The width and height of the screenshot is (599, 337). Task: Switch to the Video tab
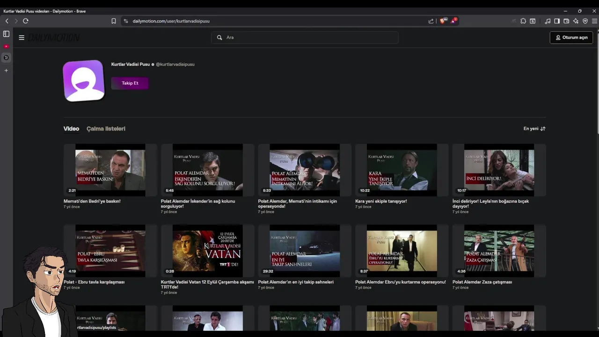[71, 129]
